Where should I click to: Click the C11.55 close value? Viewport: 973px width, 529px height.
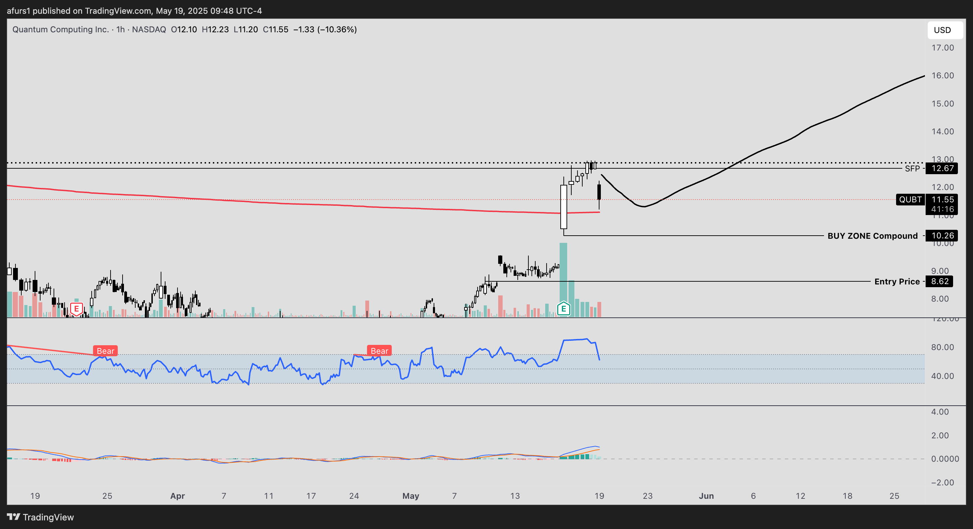click(x=275, y=30)
